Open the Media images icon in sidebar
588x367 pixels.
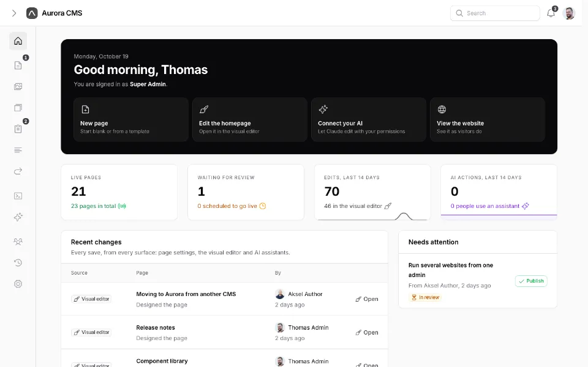click(x=18, y=86)
